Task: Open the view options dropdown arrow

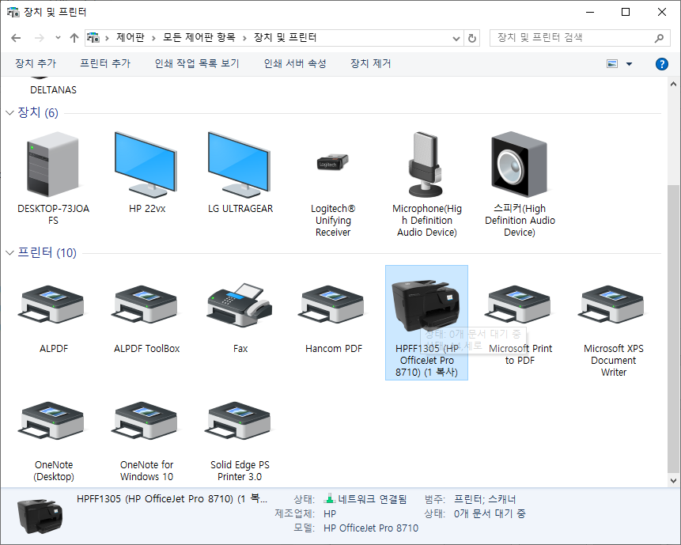Action: tap(629, 64)
